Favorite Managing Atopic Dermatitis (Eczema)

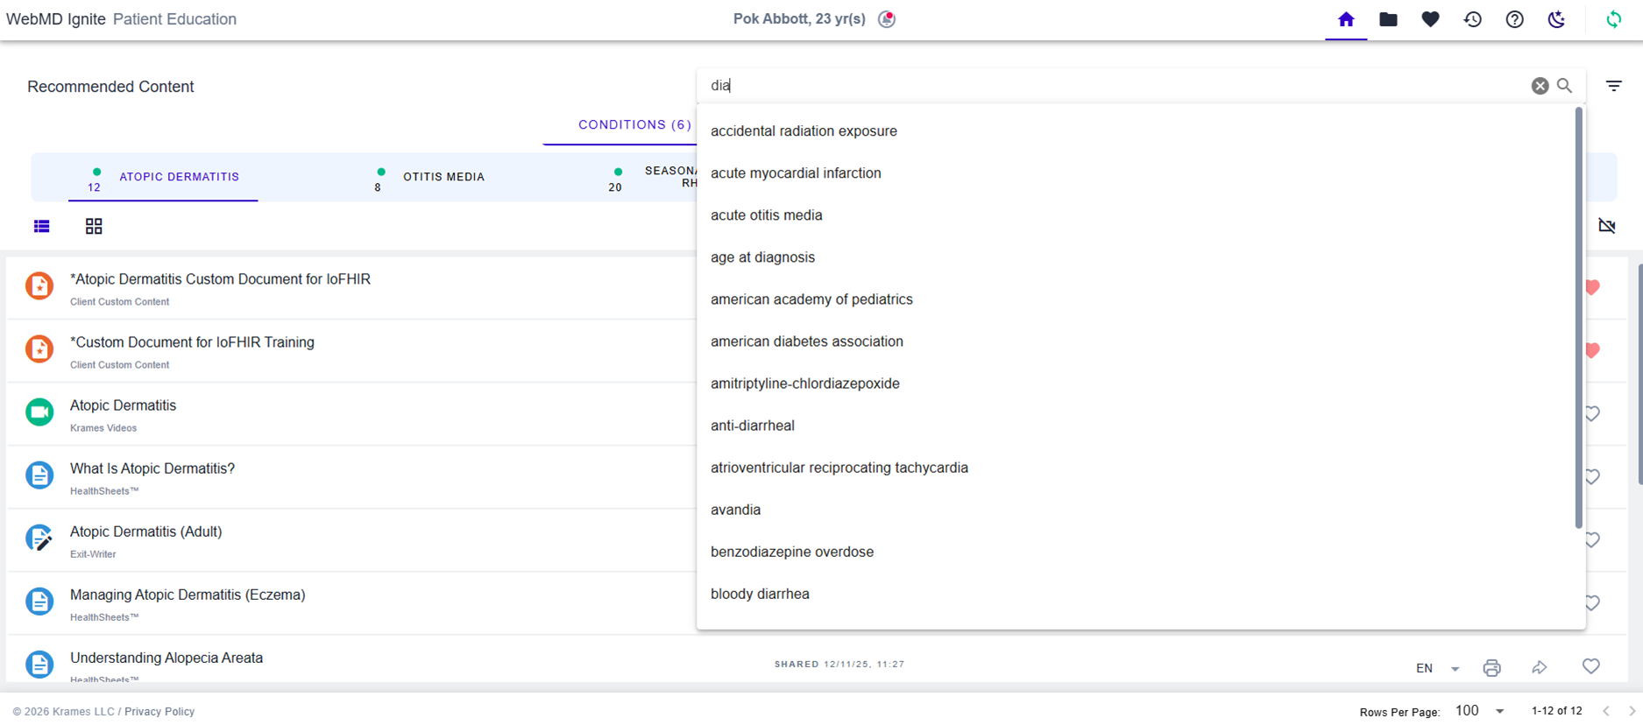click(x=1592, y=602)
